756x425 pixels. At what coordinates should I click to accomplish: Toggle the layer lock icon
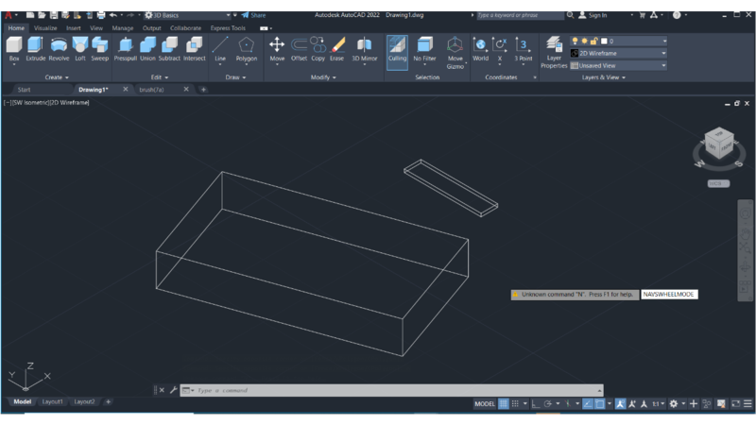593,42
